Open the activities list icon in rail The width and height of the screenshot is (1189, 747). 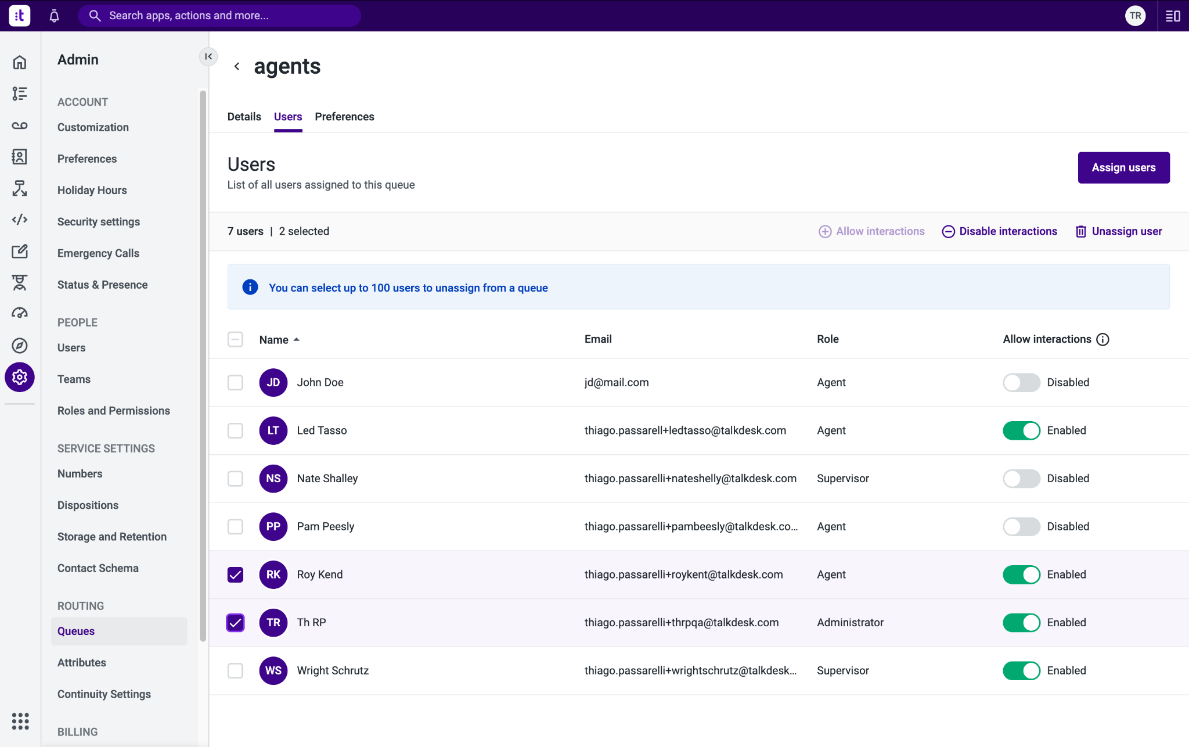[20, 94]
